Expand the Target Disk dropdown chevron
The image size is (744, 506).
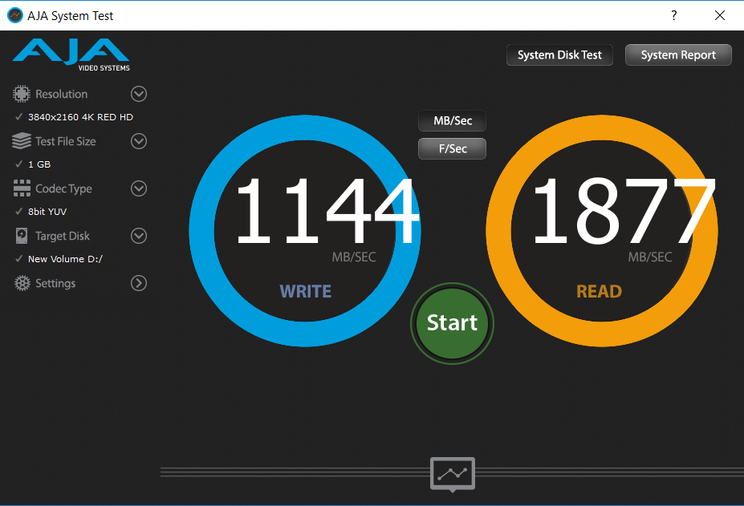(x=139, y=236)
